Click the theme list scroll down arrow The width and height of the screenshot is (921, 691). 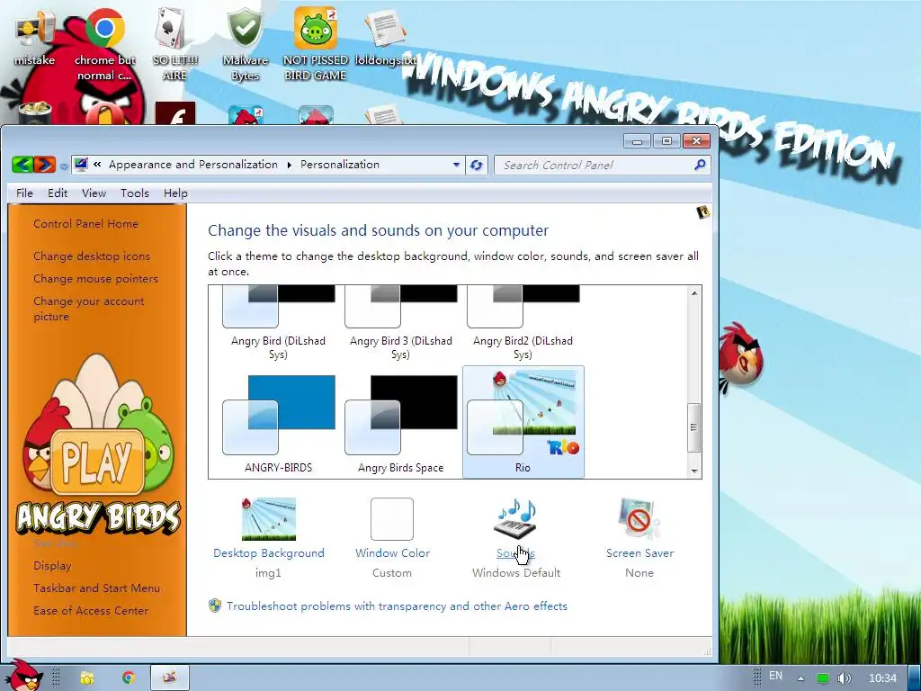tap(694, 471)
